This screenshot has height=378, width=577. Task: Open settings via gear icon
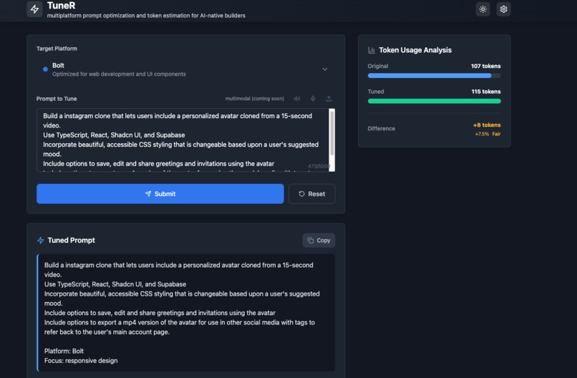tap(503, 9)
